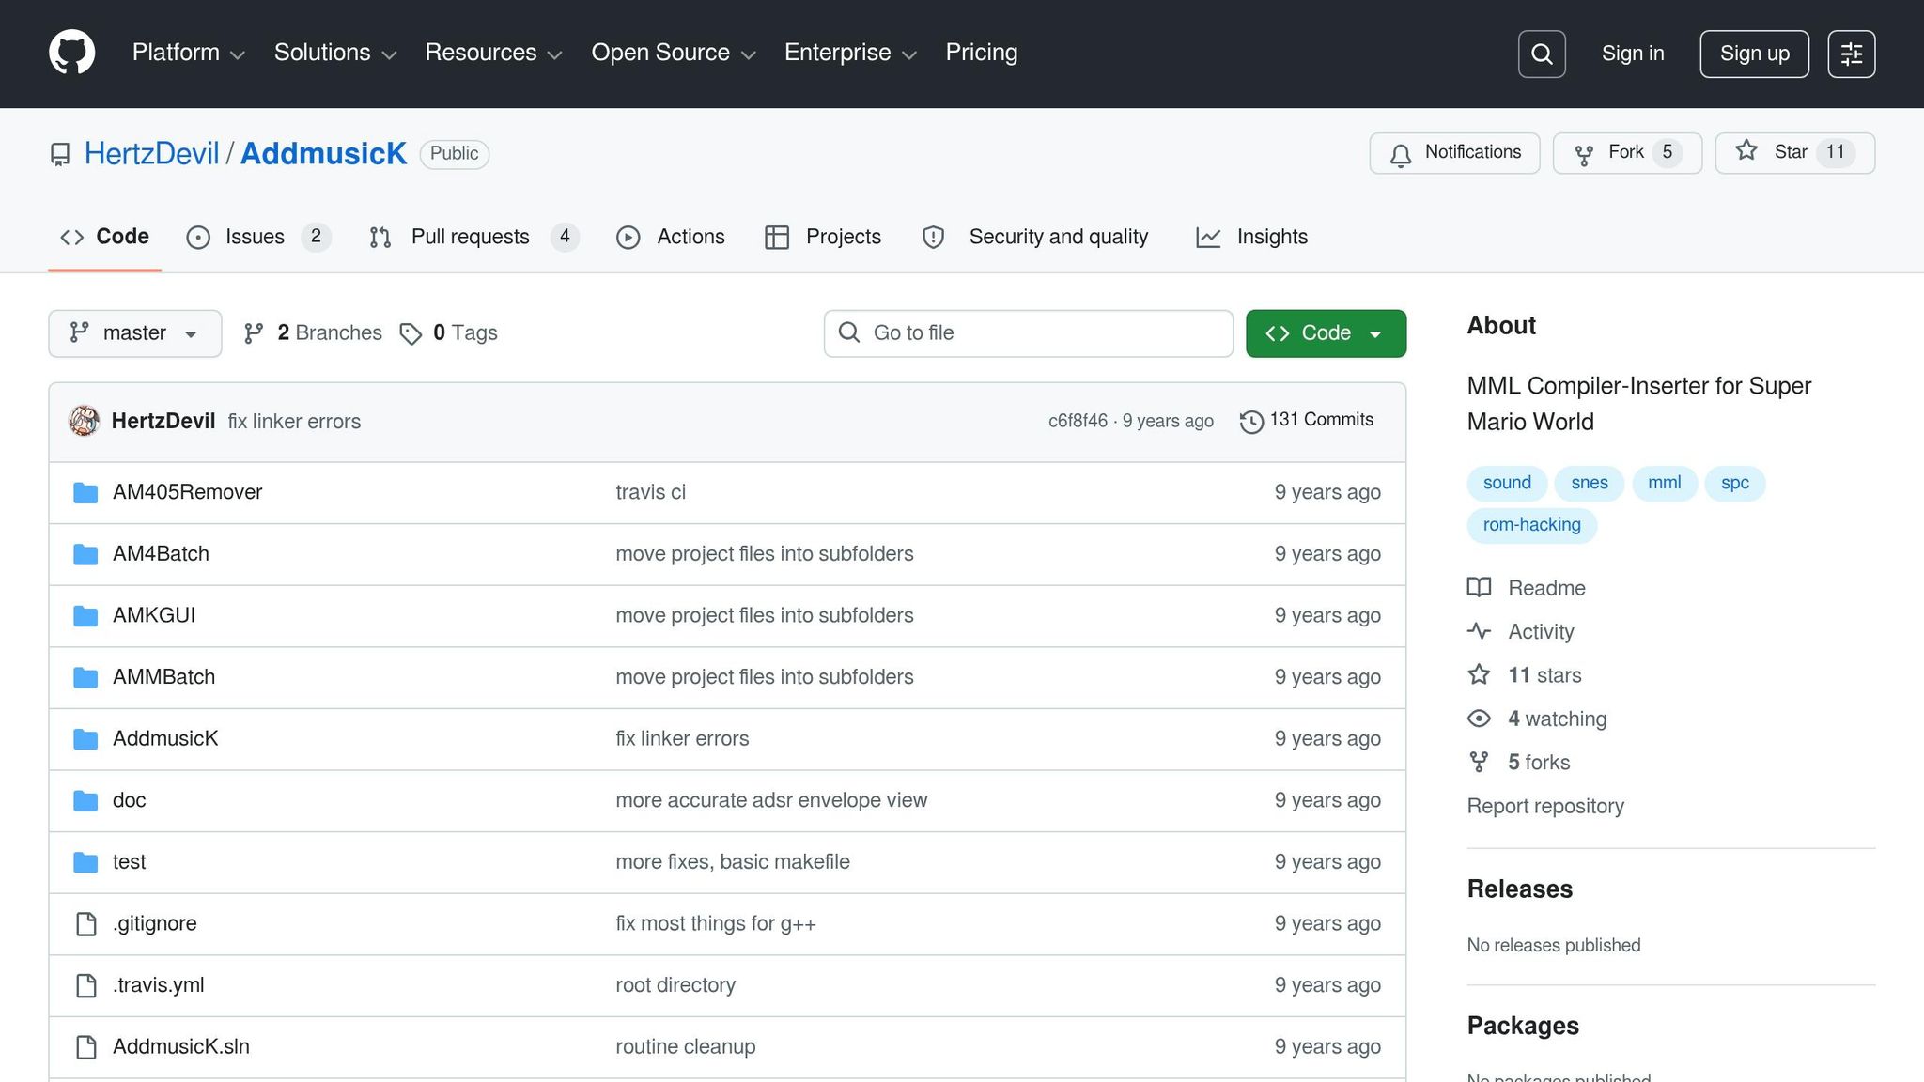Open the Pull requests tab
The height and width of the screenshot is (1082, 1924).
click(x=473, y=237)
